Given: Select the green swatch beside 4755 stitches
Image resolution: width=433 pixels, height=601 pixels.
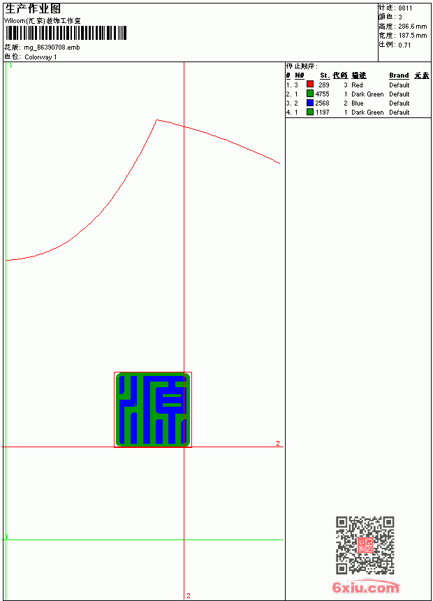Looking at the screenshot, I should pyautogui.click(x=310, y=94).
